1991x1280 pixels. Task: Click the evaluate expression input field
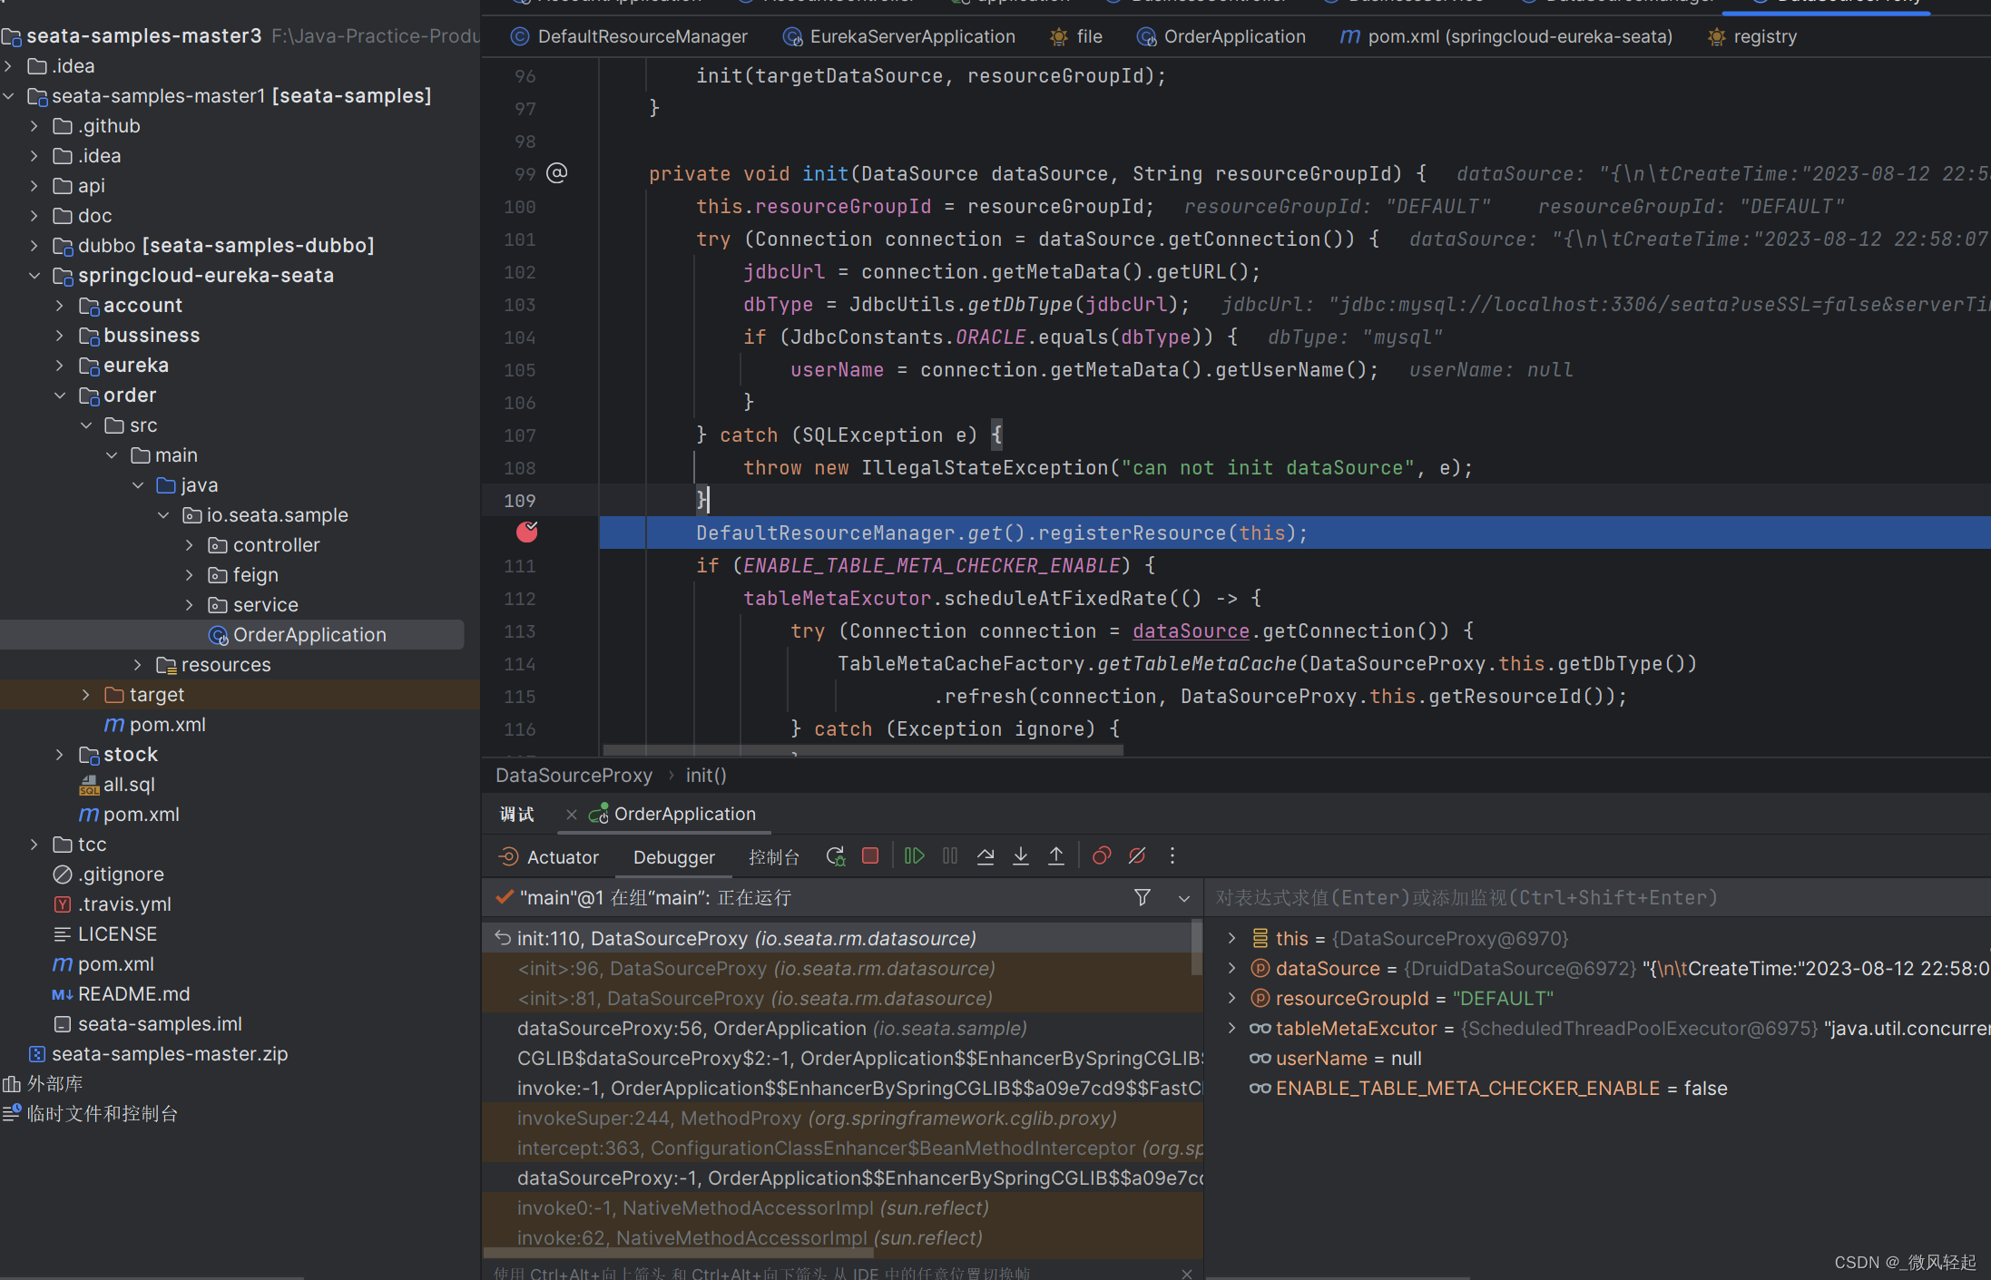click(x=1598, y=898)
